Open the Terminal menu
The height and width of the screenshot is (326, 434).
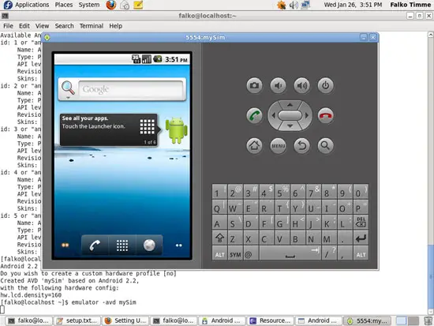[x=92, y=26]
